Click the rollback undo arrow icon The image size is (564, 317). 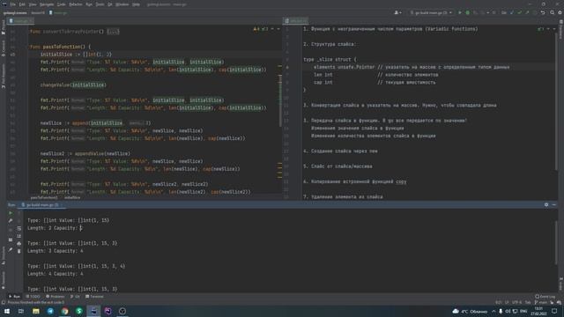coord(543,12)
